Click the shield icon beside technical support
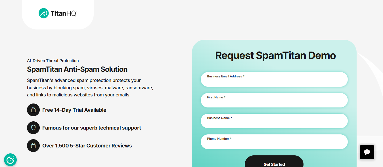The image size is (383, 167). (33, 128)
